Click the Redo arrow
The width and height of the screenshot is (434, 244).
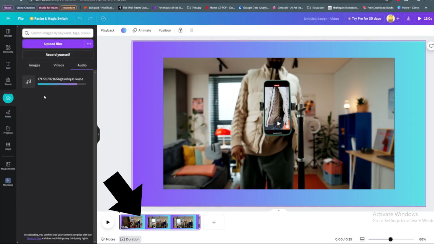click(x=90, y=19)
